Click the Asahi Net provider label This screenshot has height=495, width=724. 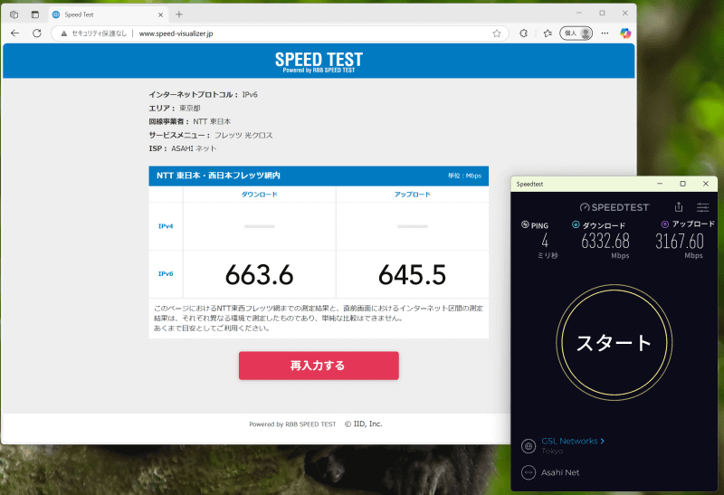point(560,472)
